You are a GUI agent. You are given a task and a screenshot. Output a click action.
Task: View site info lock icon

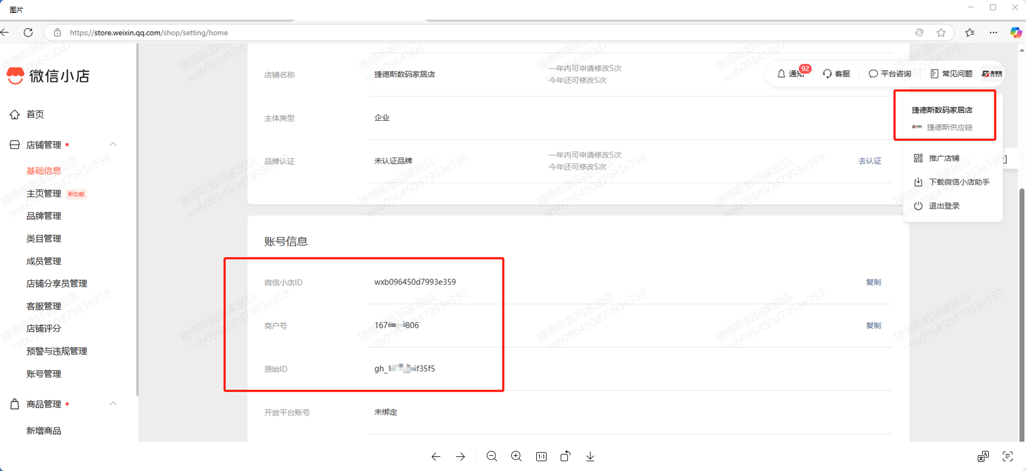tap(57, 33)
